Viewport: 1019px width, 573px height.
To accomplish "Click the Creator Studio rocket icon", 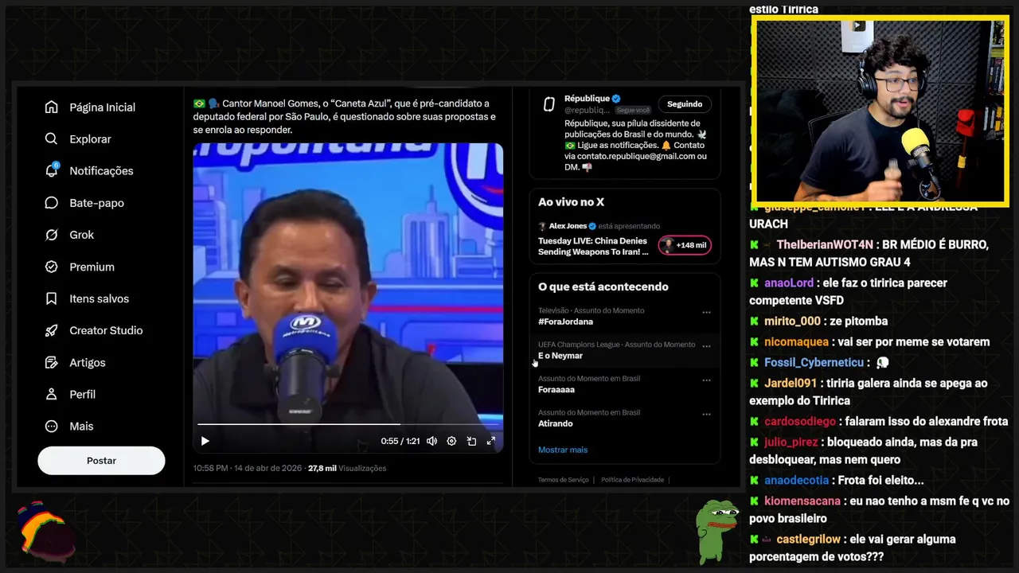I will [52, 330].
